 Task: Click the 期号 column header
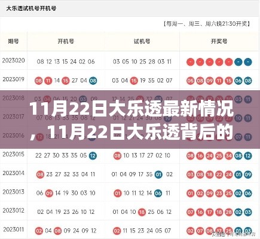pyautogui.click(x=13, y=41)
